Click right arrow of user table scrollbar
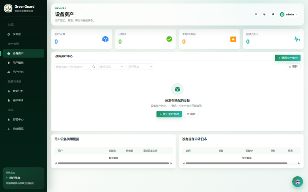 (x=171, y=163)
